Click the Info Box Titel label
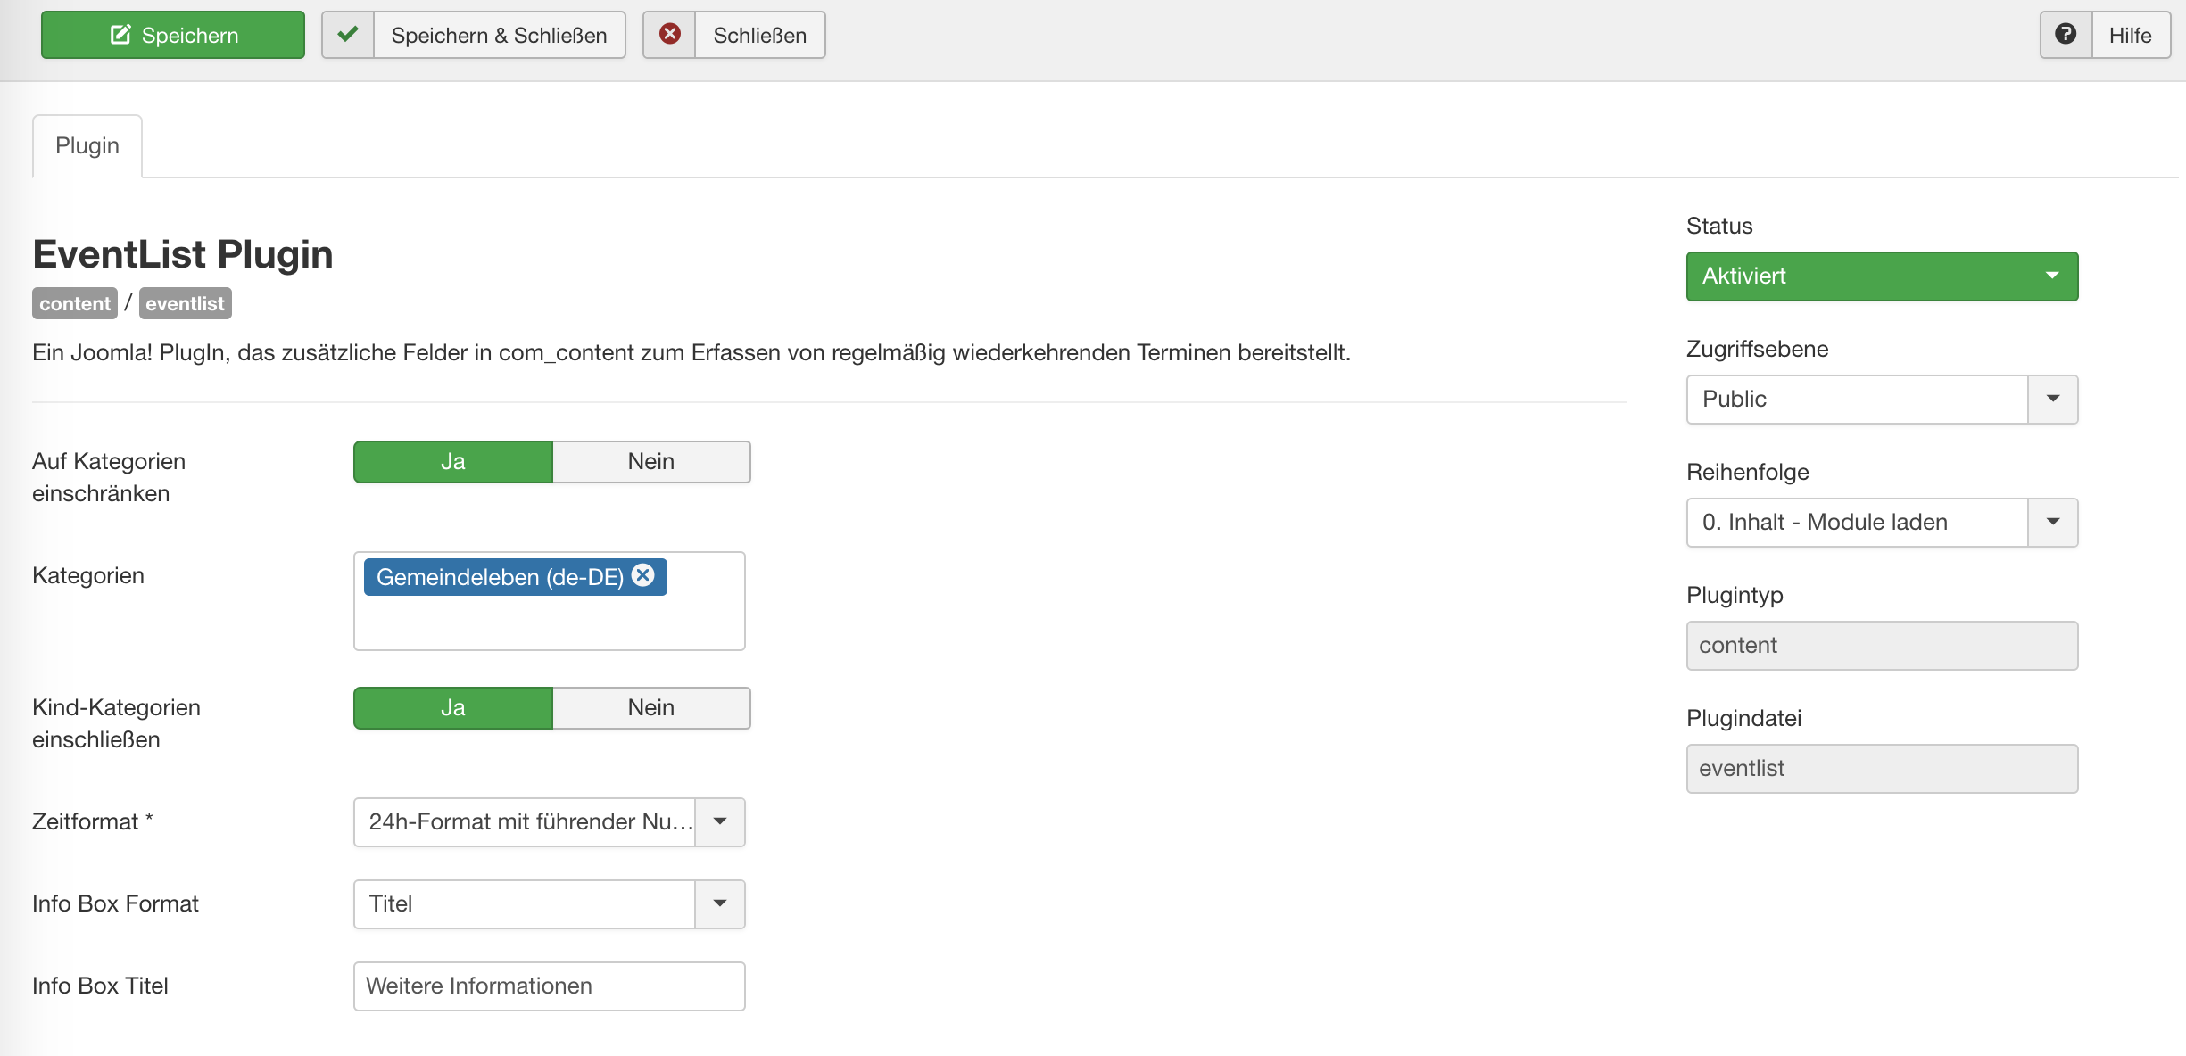 [x=101, y=986]
